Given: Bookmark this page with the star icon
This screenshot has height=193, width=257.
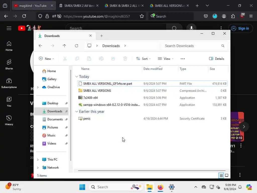Looking at the screenshot, I should pos(142,16).
